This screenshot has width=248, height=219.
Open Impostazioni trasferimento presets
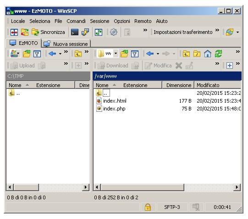(x=183, y=32)
